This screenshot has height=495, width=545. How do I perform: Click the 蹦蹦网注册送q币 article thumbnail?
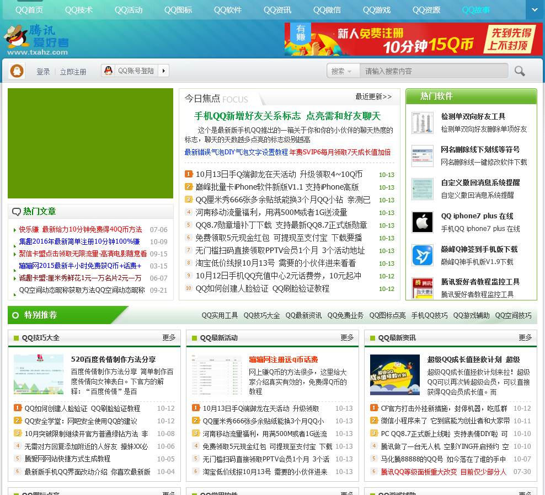tap(217, 374)
